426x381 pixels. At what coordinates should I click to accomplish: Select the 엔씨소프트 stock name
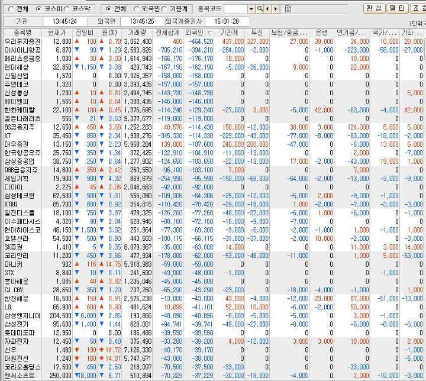tap(20, 376)
